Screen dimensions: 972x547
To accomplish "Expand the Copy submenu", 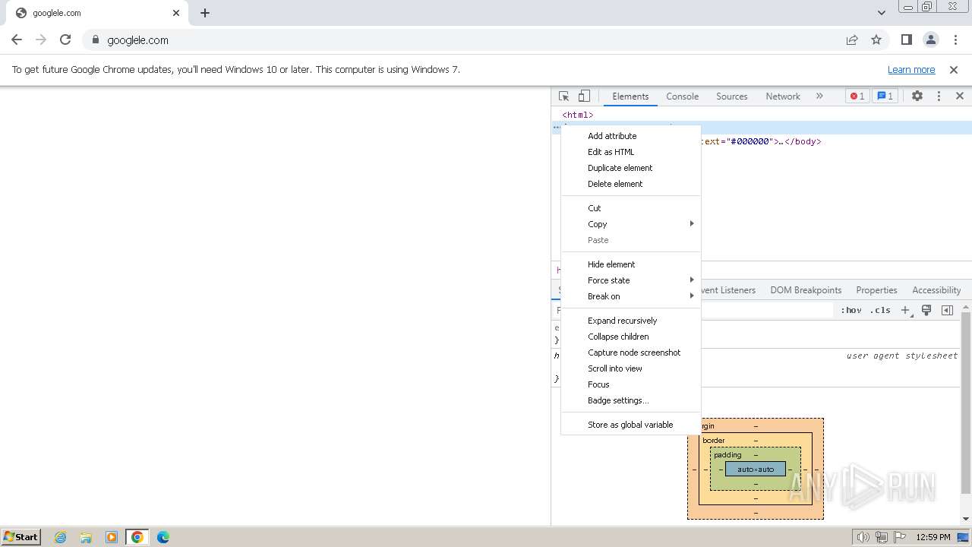I will coord(630,224).
